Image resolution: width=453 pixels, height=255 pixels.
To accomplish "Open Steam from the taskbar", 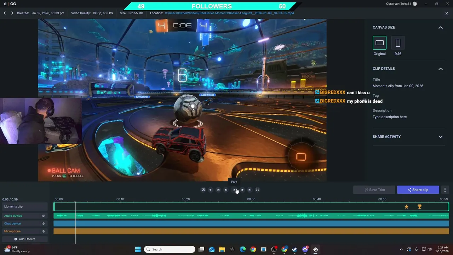I will click(x=294, y=249).
